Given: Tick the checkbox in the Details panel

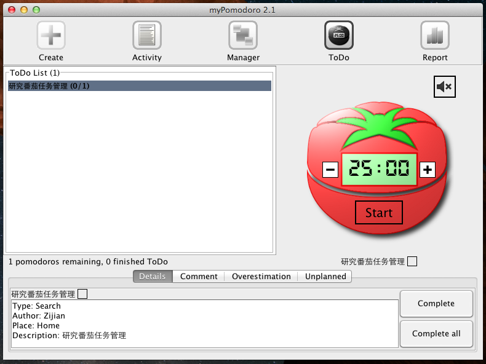Looking at the screenshot, I should [x=82, y=294].
